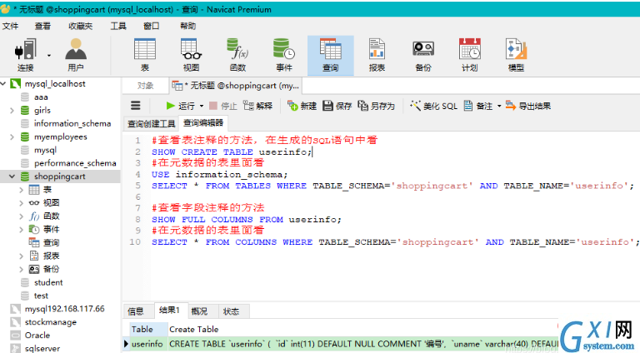Select the 查询 (Query) toolbar icon
This screenshot has height=353, width=640.
[331, 55]
